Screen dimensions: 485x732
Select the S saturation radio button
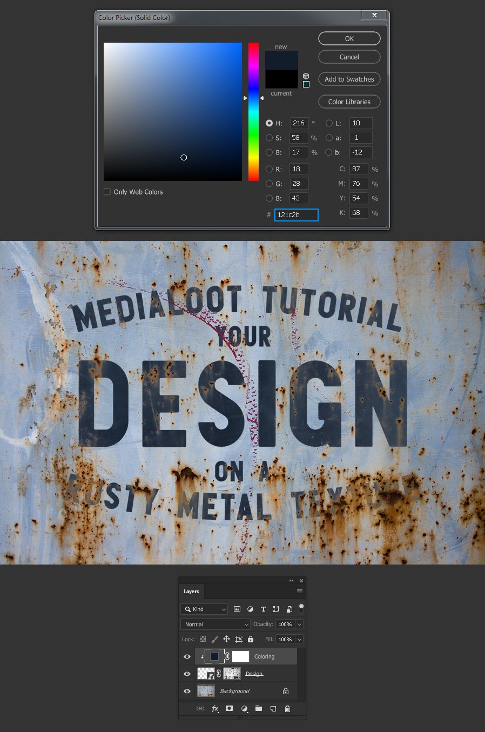point(269,138)
